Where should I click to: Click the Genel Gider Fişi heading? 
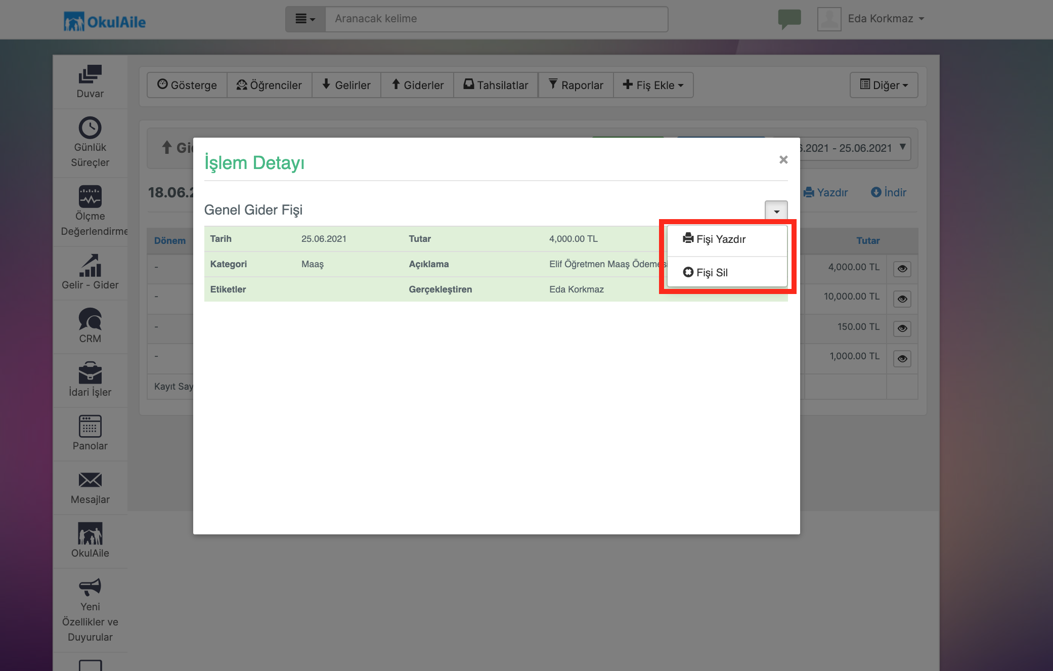point(253,210)
